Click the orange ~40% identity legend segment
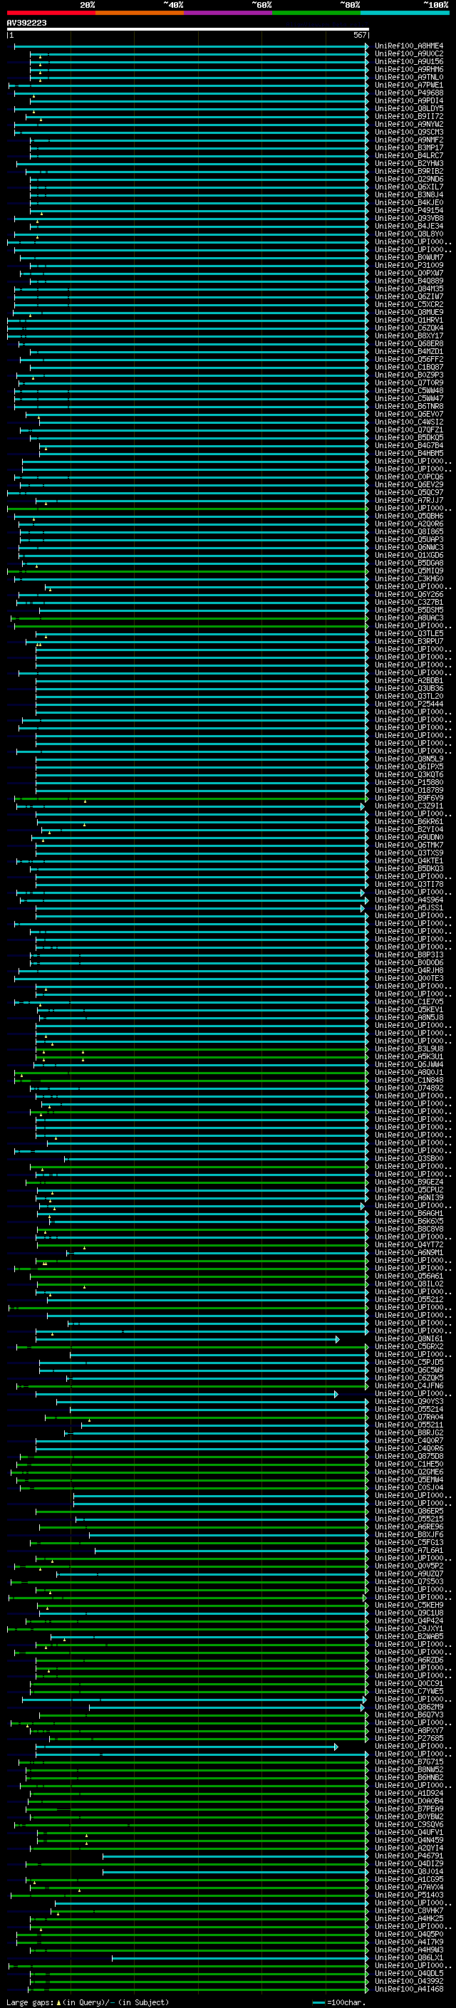Viewport: 456px width, 2008px height. tap(140, 14)
